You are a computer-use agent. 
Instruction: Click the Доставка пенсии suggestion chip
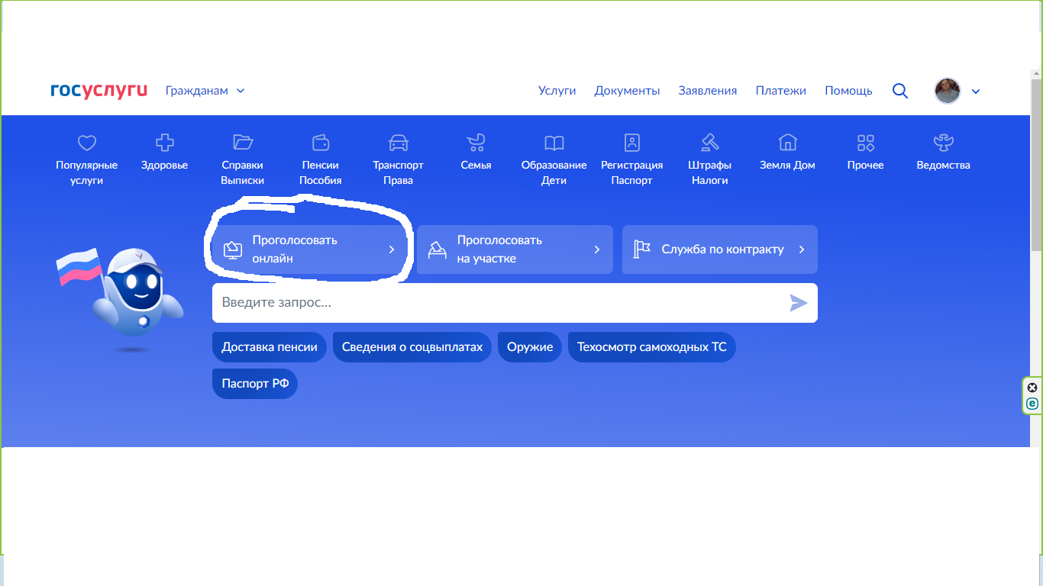click(x=270, y=347)
